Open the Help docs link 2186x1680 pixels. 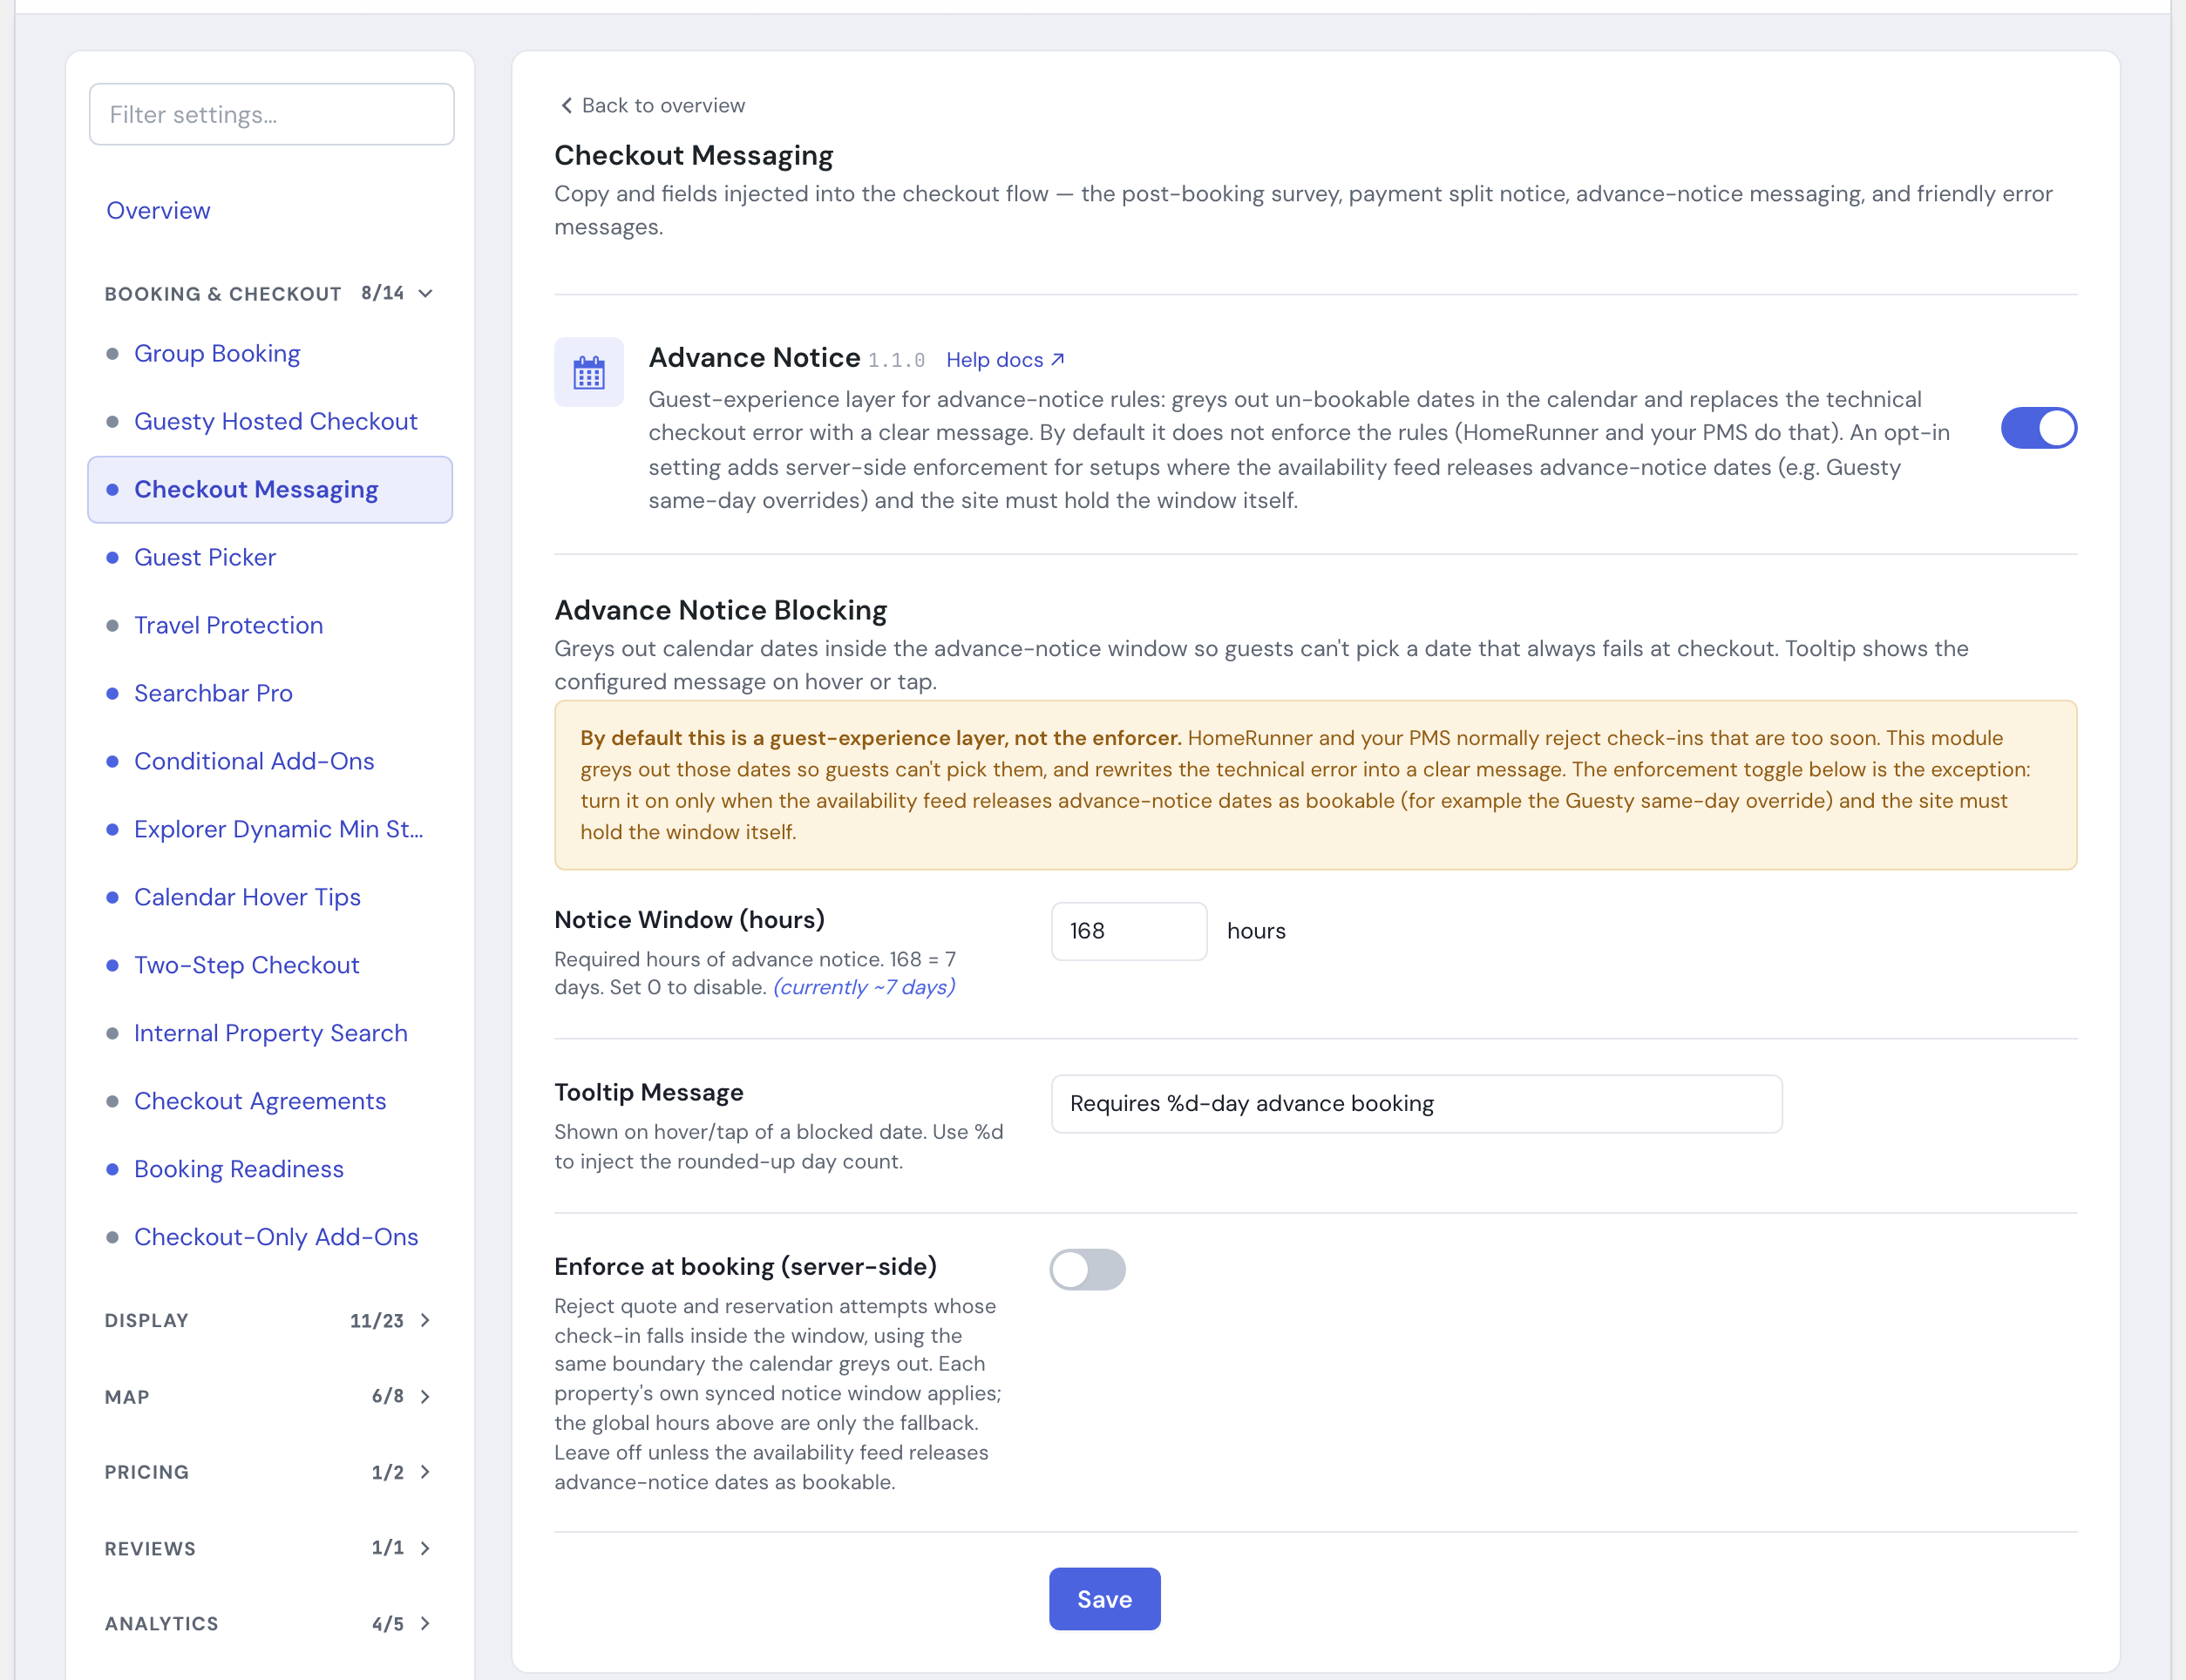(1005, 359)
